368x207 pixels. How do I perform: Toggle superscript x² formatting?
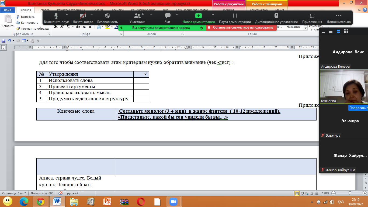pyautogui.click(x=90, y=27)
